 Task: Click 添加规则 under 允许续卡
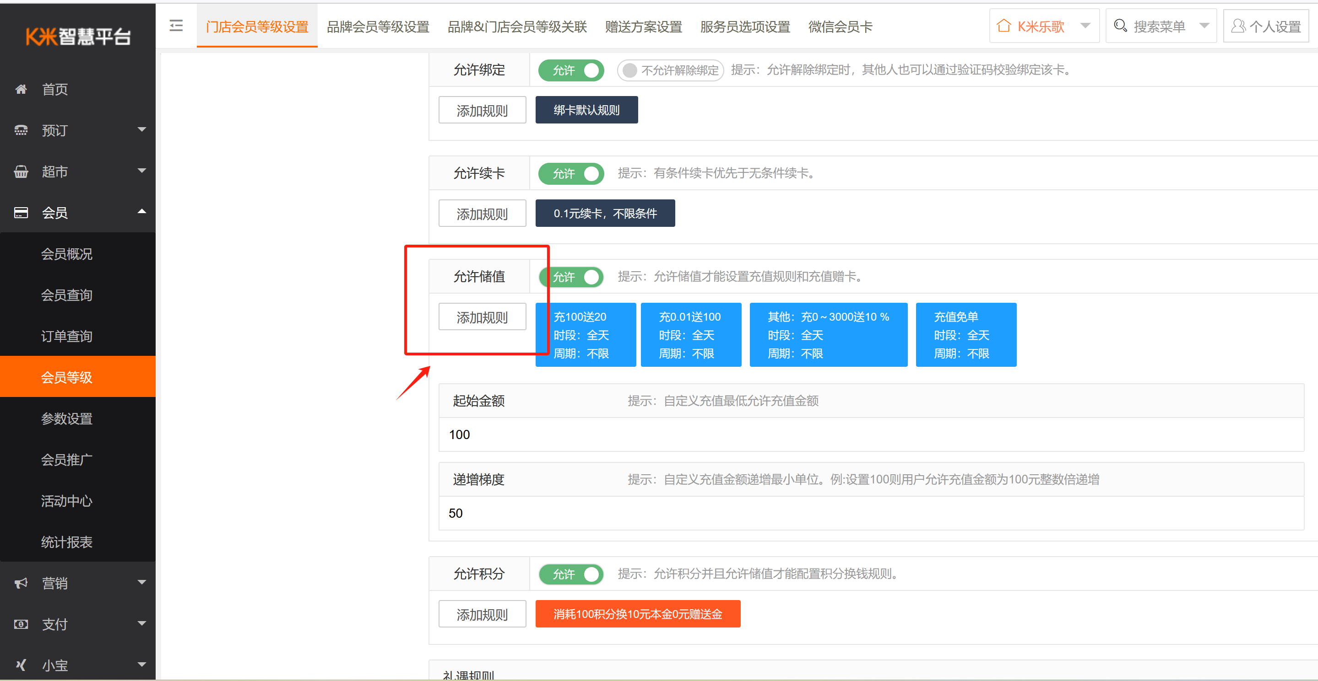482,213
